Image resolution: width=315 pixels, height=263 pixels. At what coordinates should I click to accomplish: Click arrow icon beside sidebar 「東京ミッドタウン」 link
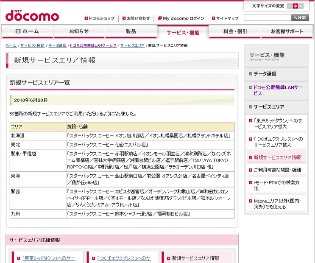coord(251,120)
